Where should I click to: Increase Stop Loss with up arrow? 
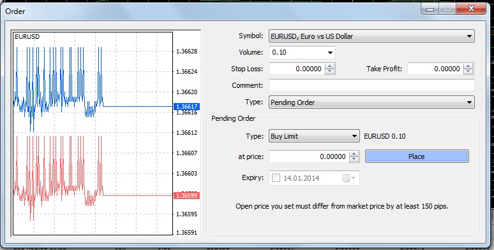[x=330, y=66]
